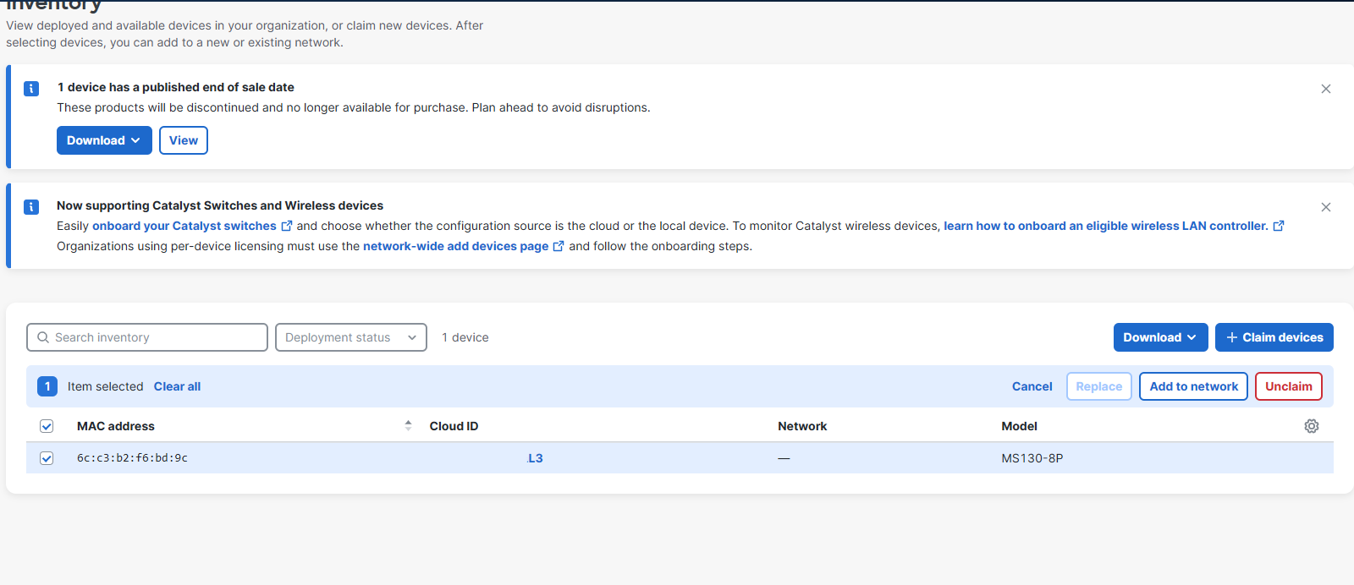
Task: Click the Network column header
Action: pos(802,426)
